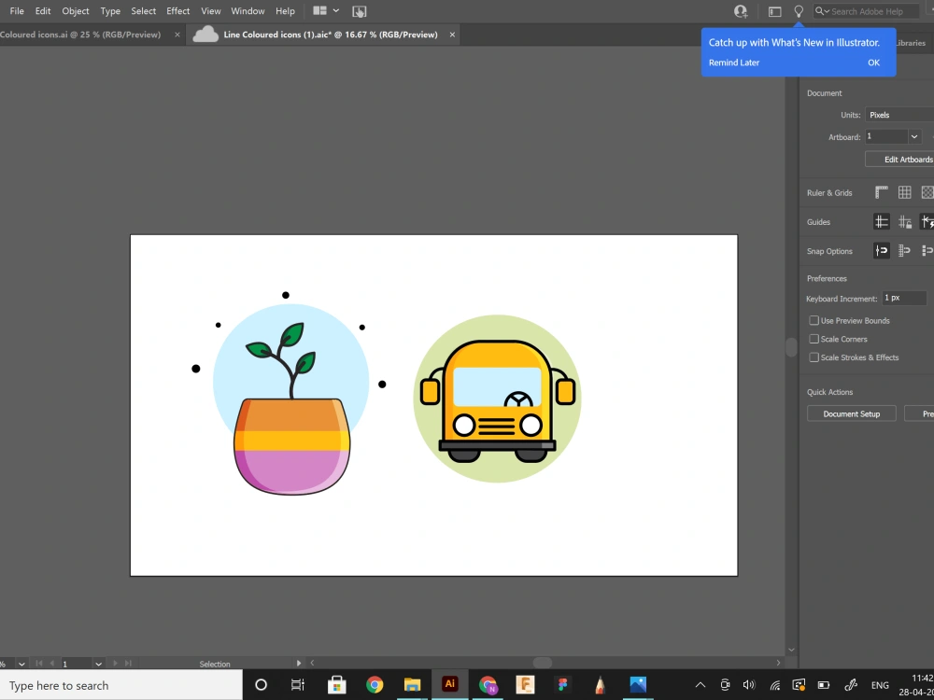
Task: Click the vertical scrollbar thumb
Action: pos(791,347)
